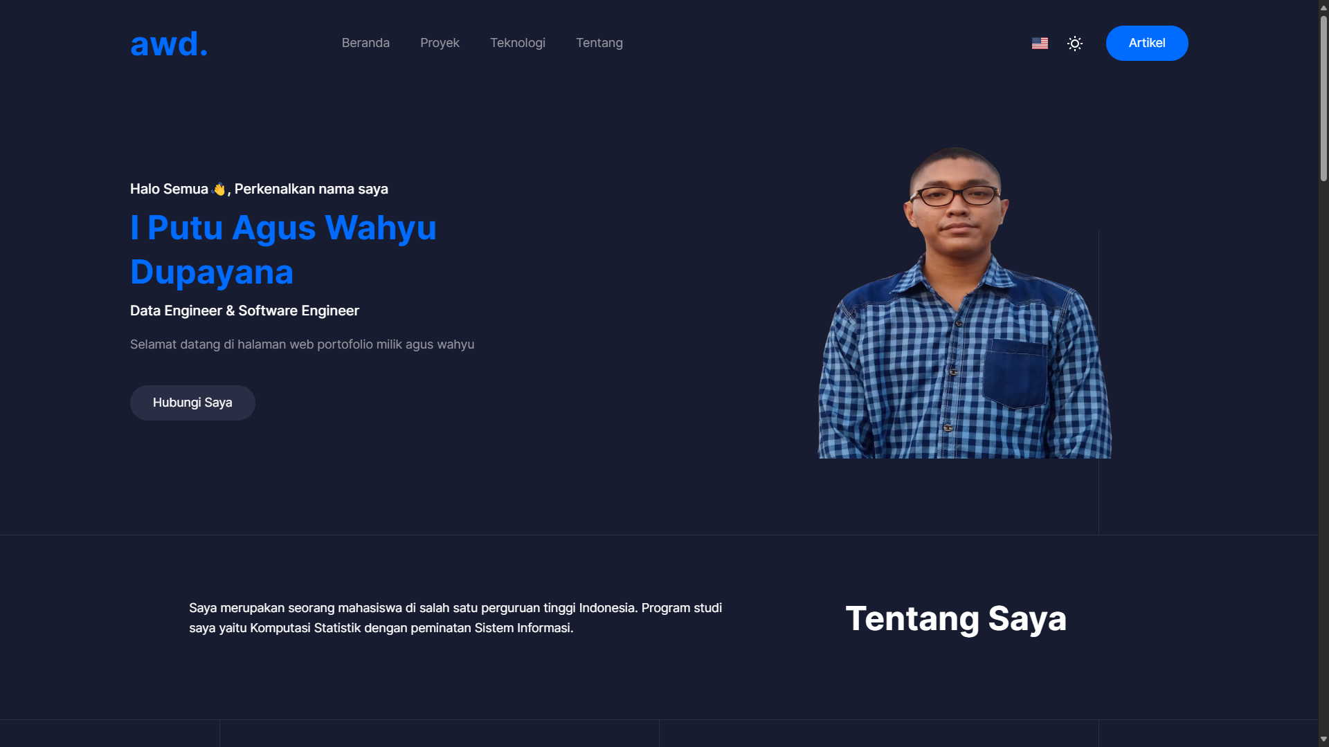Click the scrollbar down arrow

pyautogui.click(x=1323, y=739)
